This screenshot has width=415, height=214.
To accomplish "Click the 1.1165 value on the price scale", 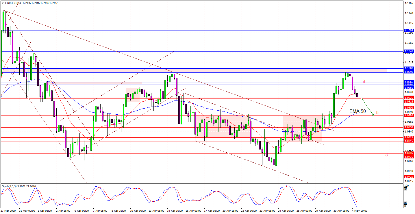I will 409,3.
